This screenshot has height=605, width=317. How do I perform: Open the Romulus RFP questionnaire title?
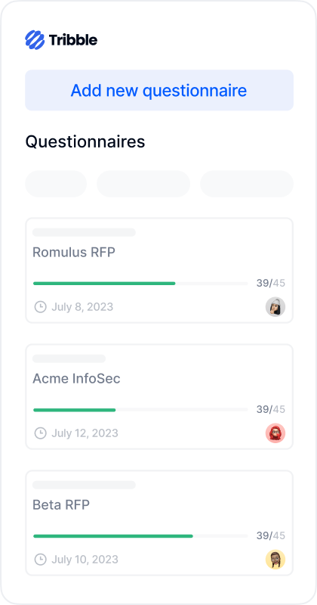pos(74,253)
